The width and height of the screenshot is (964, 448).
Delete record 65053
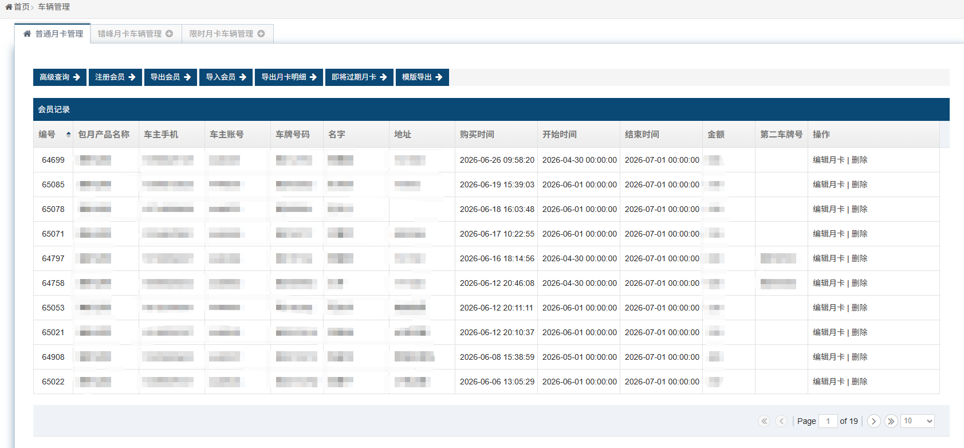click(x=859, y=308)
